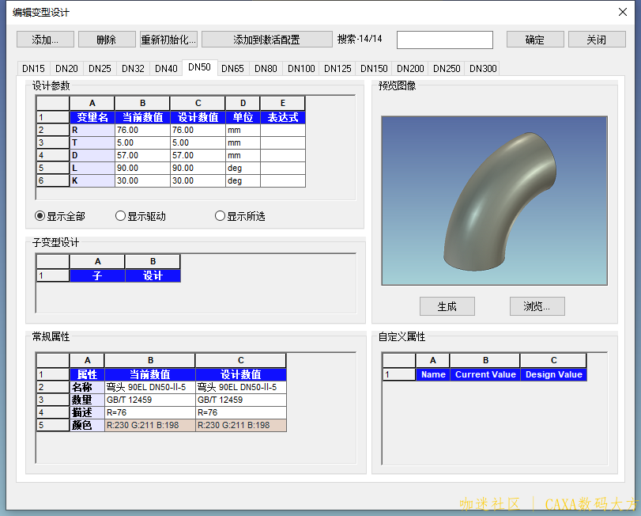Click variable name cell K
The height and width of the screenshot is (516, 641).
point(92,181)
